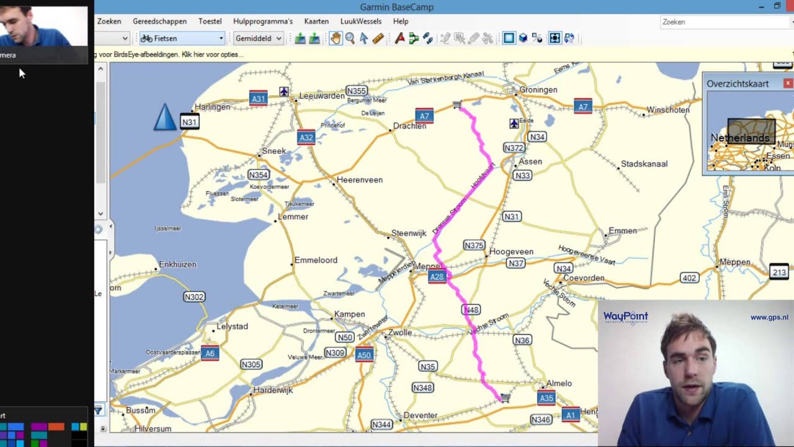Click the greyed Move point selection tool

click(x=459, y=38)
